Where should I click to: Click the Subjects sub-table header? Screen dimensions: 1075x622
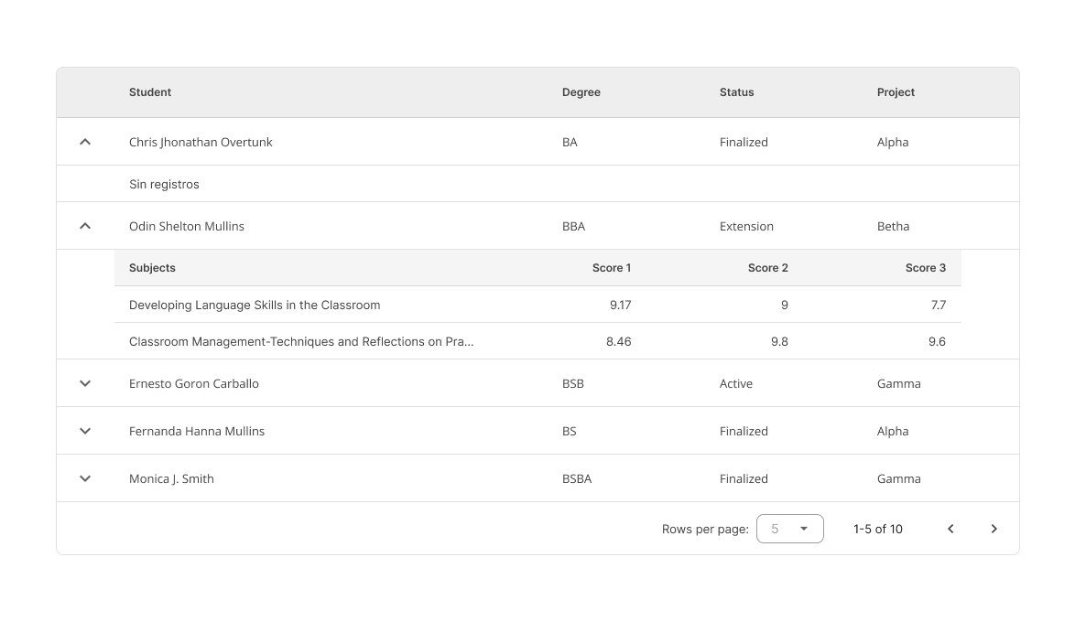pos(152,268)
